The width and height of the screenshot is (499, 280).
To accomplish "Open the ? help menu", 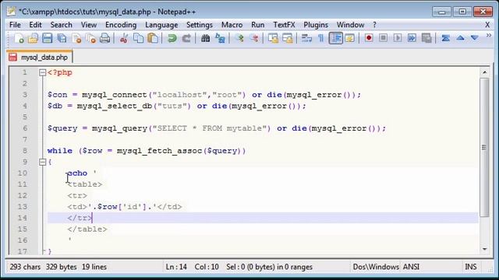I will pyautogui.click(x=374, y=25).
